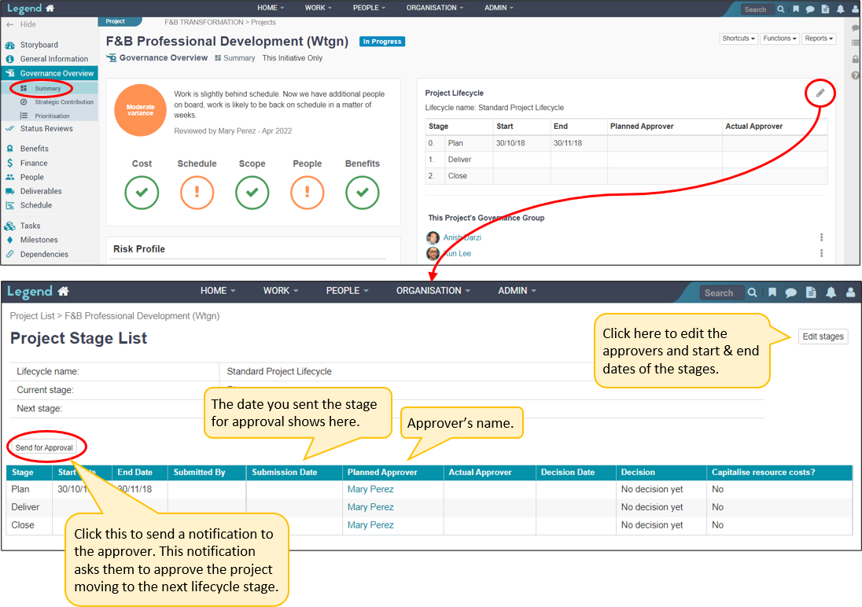This screenshot has width=862, height=607.
Task: Expand the ORGANISATION menu in lower header
Action: (x=433, y=291)
